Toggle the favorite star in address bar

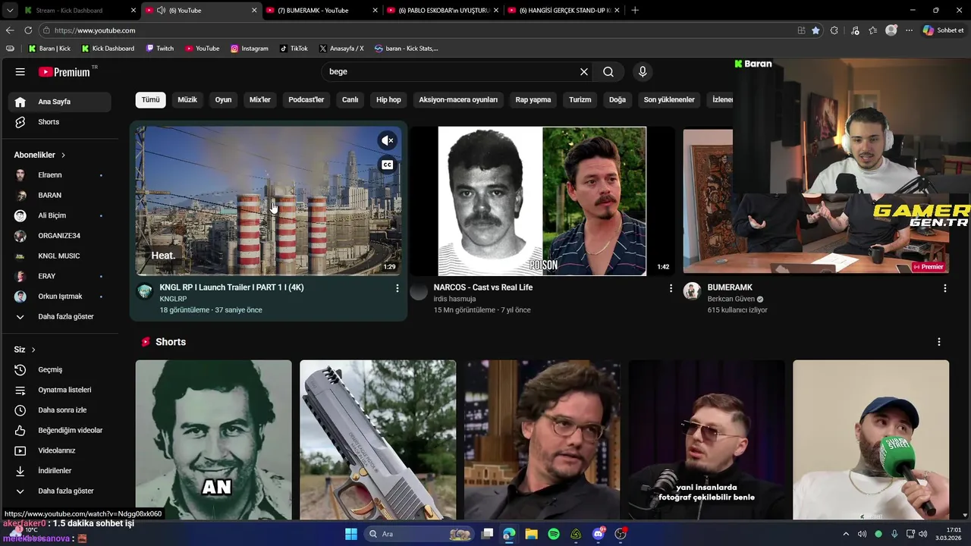(815, 30)
